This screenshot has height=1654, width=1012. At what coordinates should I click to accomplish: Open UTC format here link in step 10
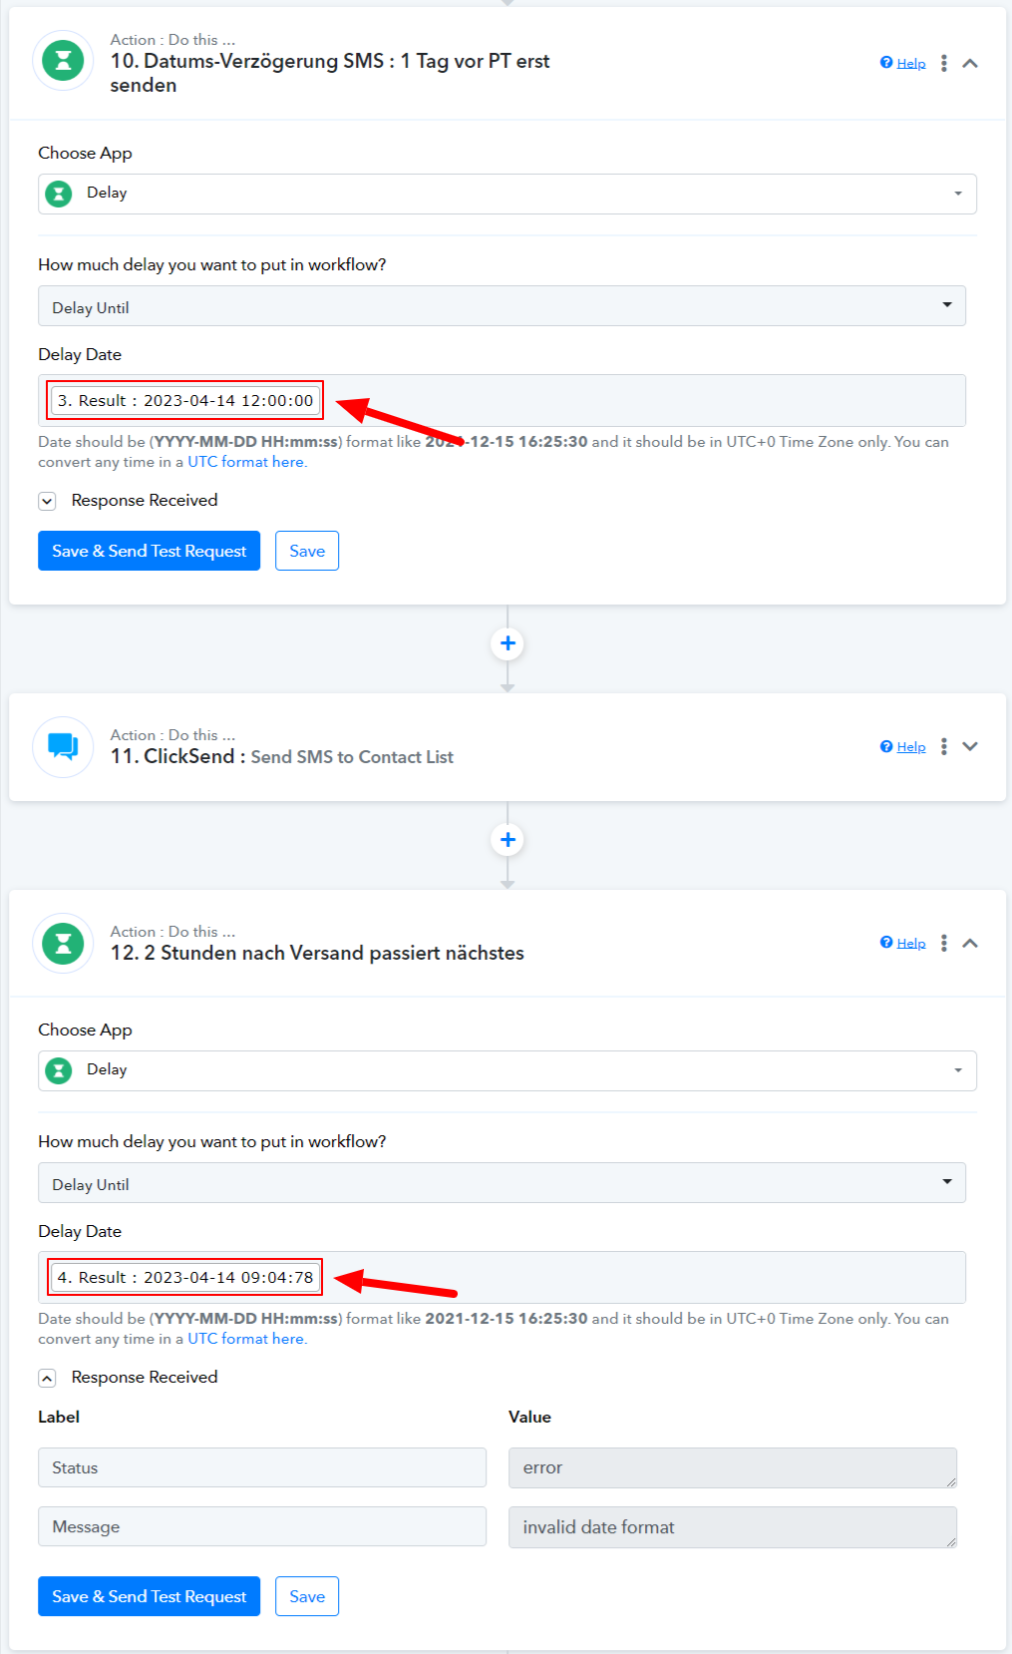[x=246, y=462]
